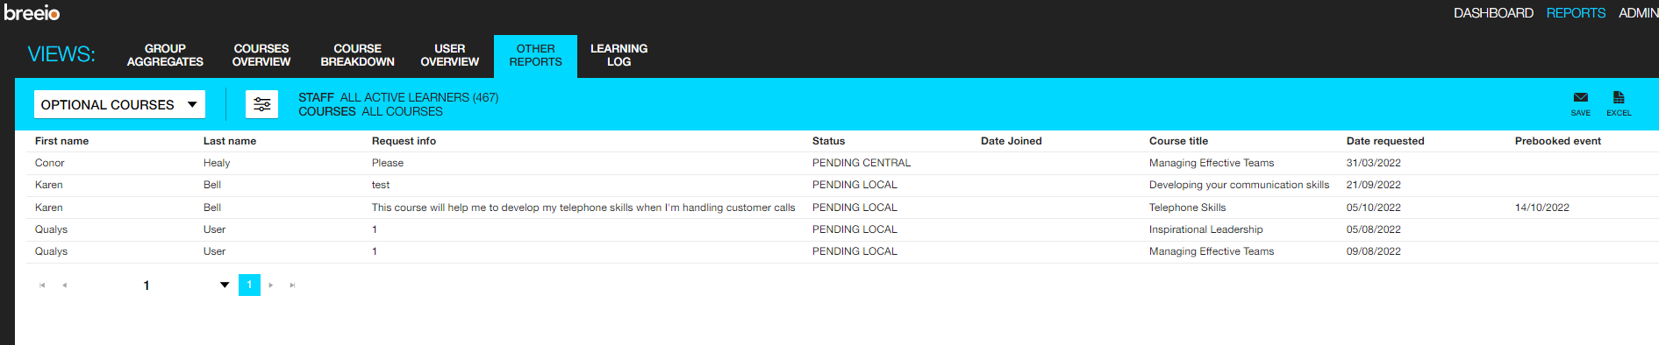Open the Course Breakdown view
This screenshot has height=345, width=1659.
357,55
